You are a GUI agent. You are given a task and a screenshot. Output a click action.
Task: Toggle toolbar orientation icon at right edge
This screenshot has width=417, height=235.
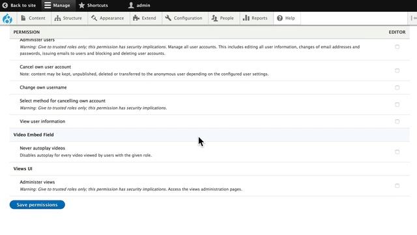tap(414, 18)
